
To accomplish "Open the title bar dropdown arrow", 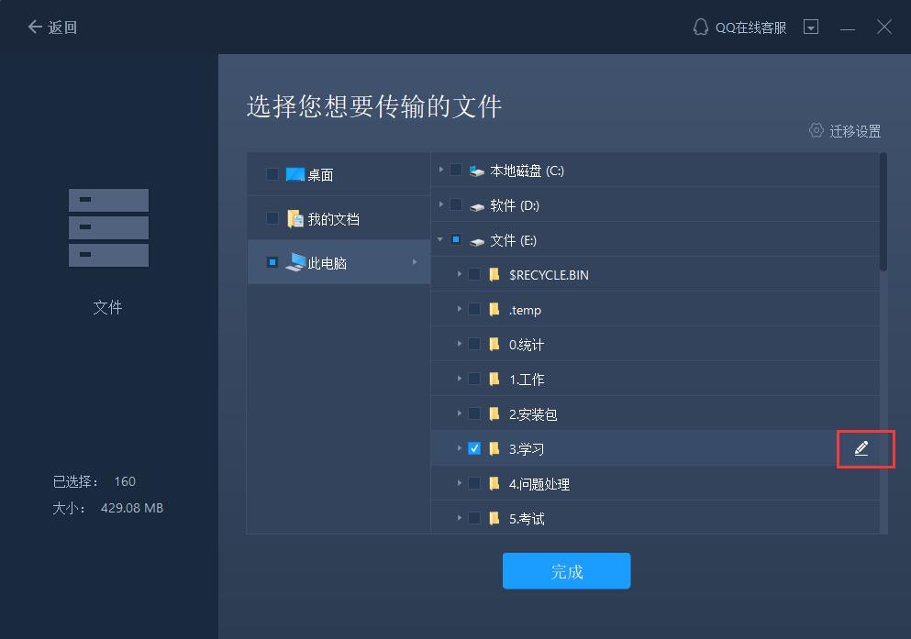I will tap(811, 27).
